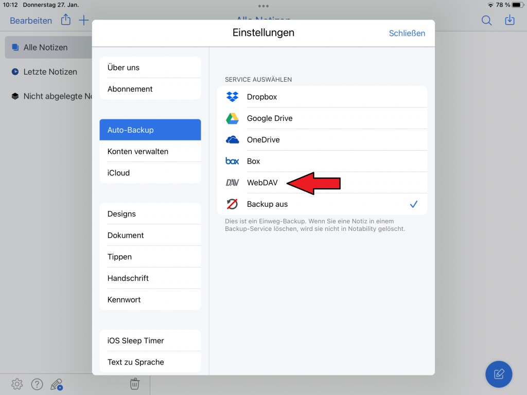Open the help question mark icon
Image resolution: width=527 pixels, height=395 pixels.
point(37,384)
